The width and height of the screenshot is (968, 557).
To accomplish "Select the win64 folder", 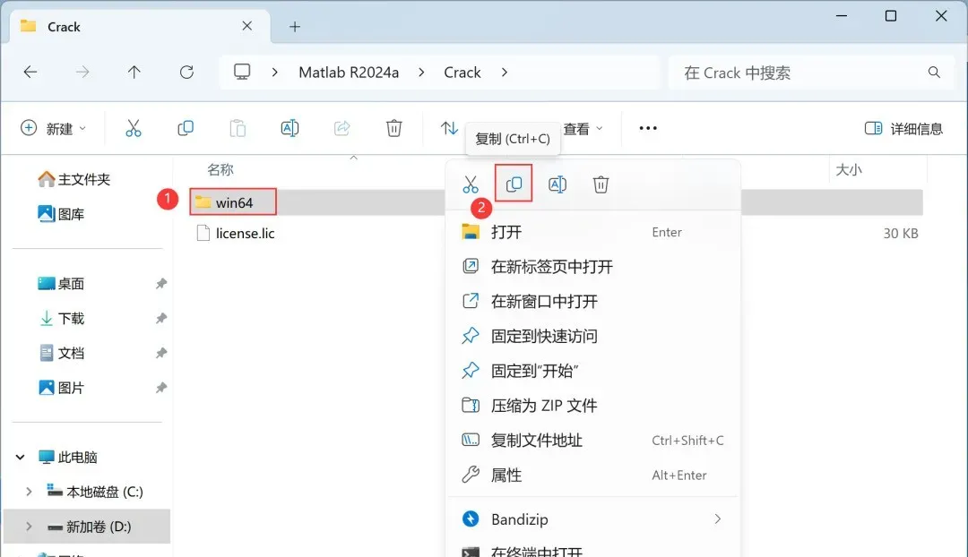I will (233, 202).
